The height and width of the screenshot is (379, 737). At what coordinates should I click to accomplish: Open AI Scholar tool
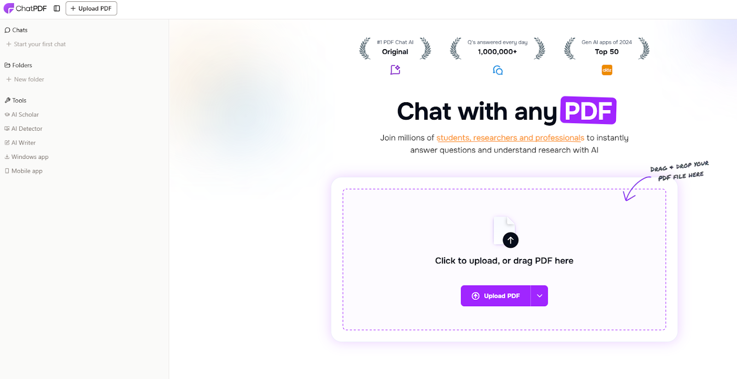click(22, 115)
